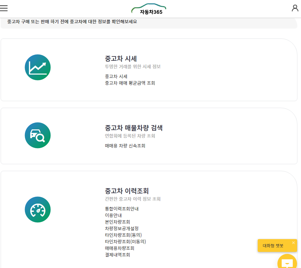301x268 pixels.
Task: Click 투명한 거래를 위한 시세 정보 text
Action: (x=133, y=67)
